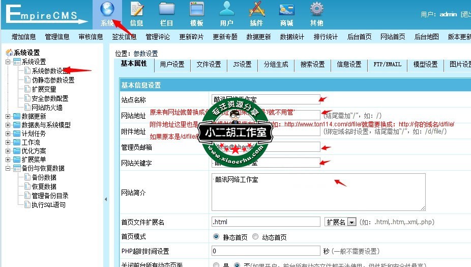Select the 栏目 folder icon
The height and width of the screenshot is (267, 471).
167,10
